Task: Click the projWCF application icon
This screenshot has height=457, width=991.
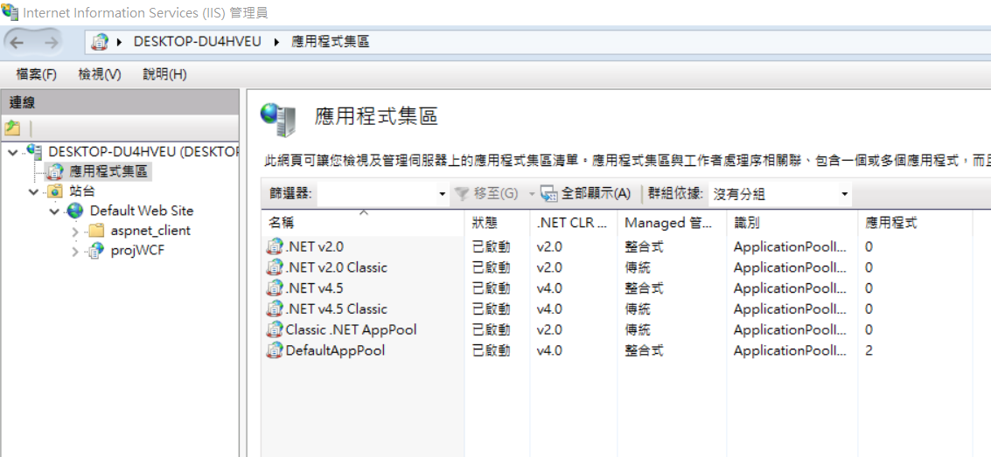Action: tap(96, 251)
